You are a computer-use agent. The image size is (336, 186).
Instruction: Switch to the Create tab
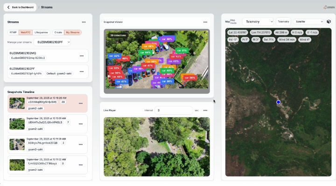(x=58, y=33)
